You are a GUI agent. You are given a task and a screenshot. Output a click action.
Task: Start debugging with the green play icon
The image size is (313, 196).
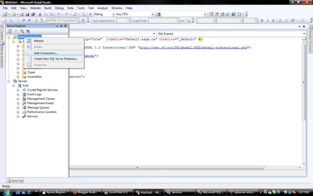tap(90, 14)
